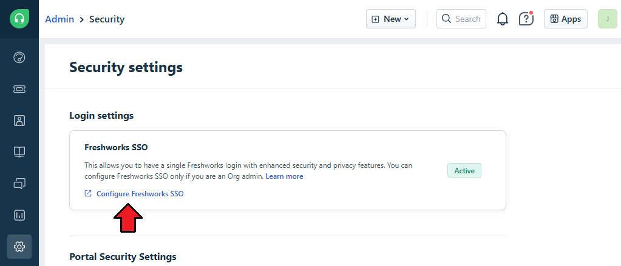The height and width of the screenshot is (266, 621).
Task: Open the New dropdown button
Action: click(x=390, y=19)
